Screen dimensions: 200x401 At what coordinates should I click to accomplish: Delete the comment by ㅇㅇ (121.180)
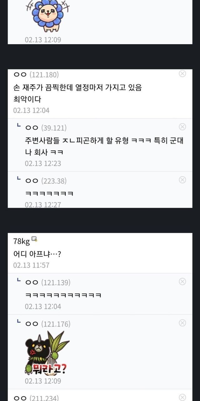pyautogui.click(x=182, y=74)
